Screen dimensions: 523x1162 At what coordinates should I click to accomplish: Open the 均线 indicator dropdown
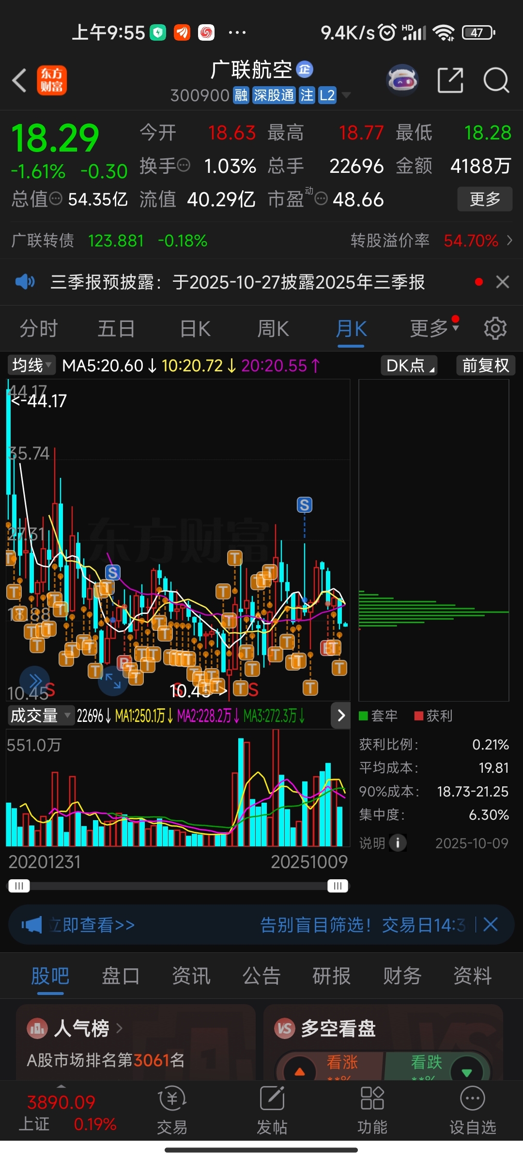pos(31,366)
